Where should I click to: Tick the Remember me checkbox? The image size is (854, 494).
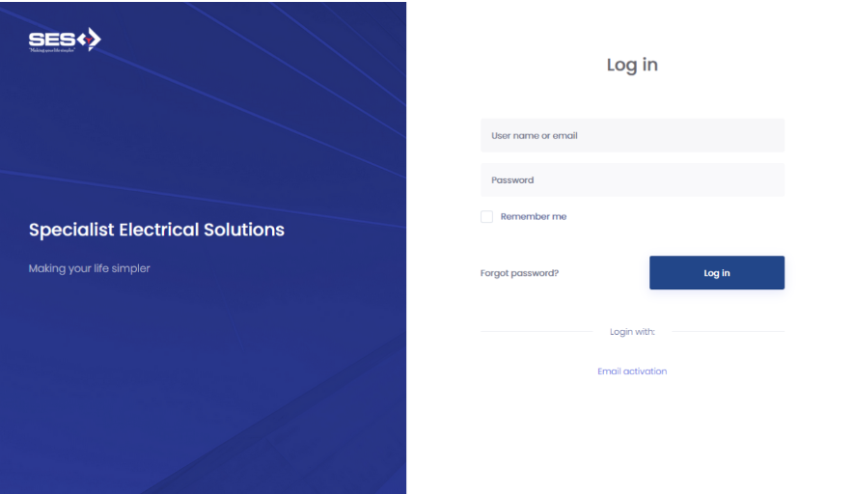coord(487,217)
